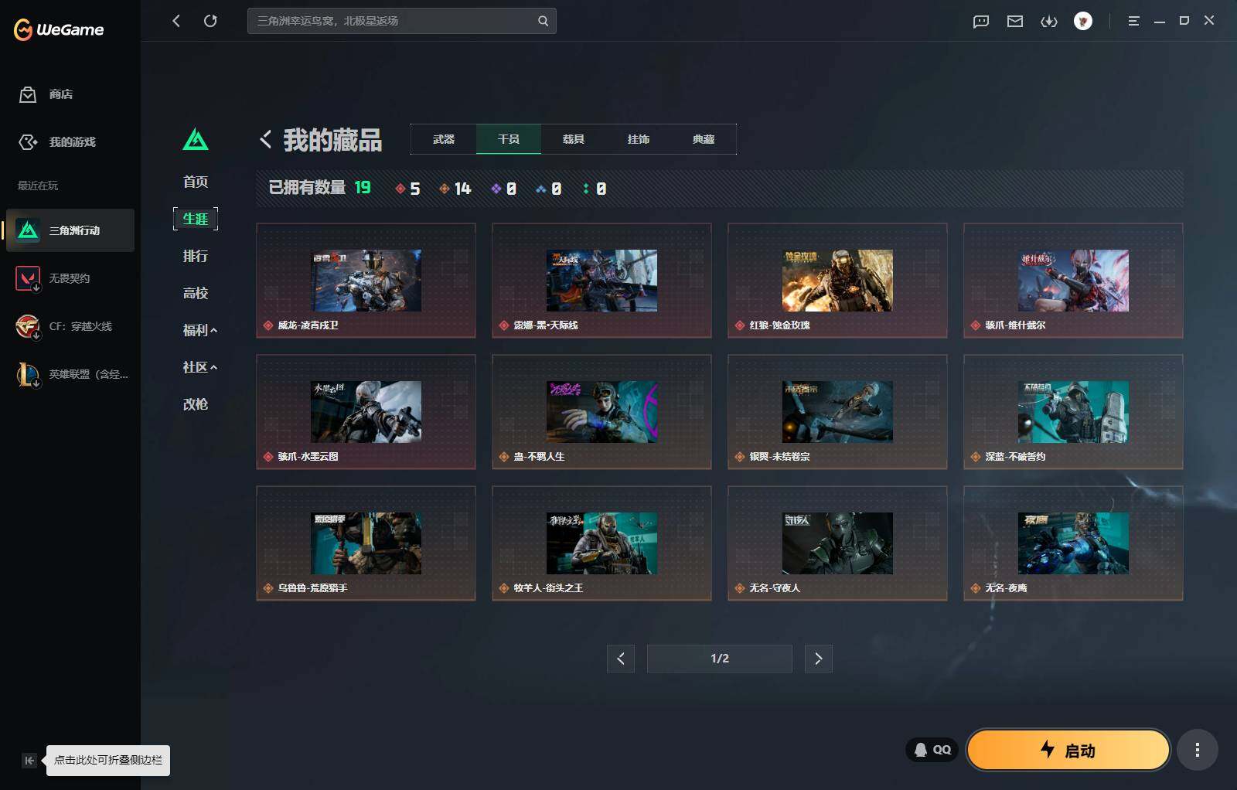Click the green Delta Force triangle logo

[196, 139]
